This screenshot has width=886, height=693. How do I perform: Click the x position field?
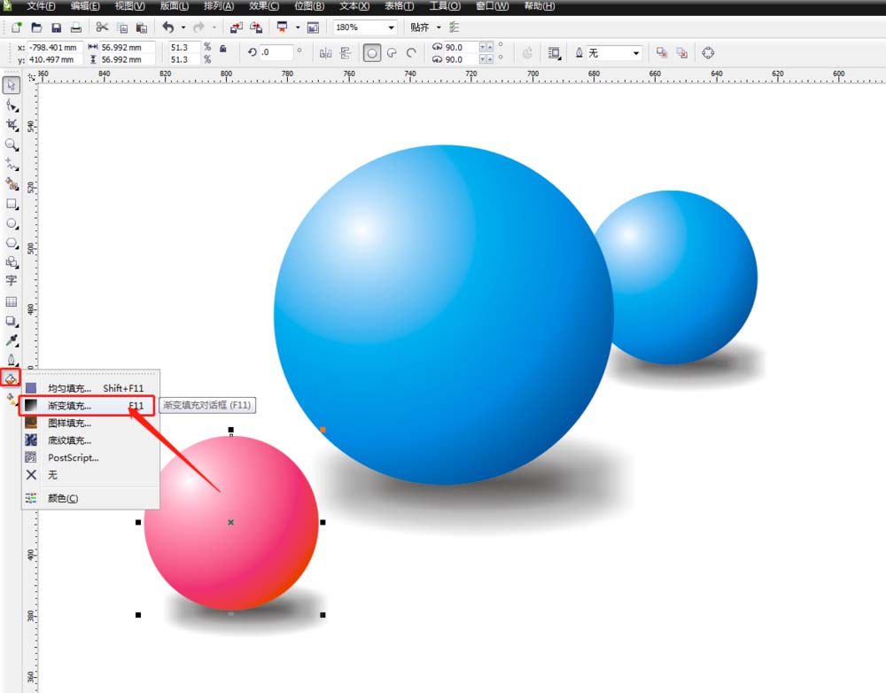click(55, 48)
